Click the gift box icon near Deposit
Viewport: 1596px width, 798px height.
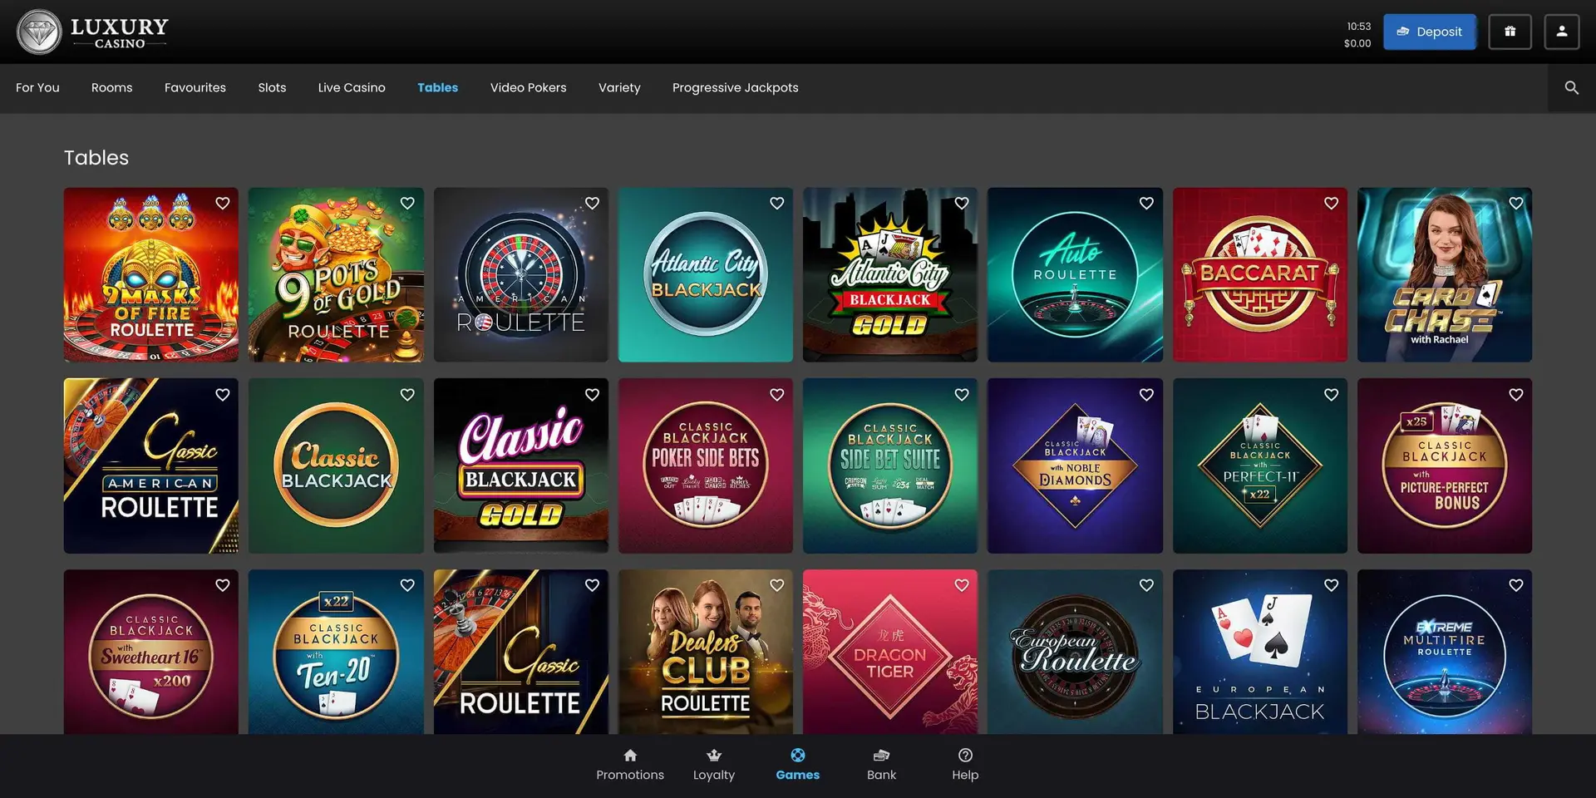[1510, 32]
